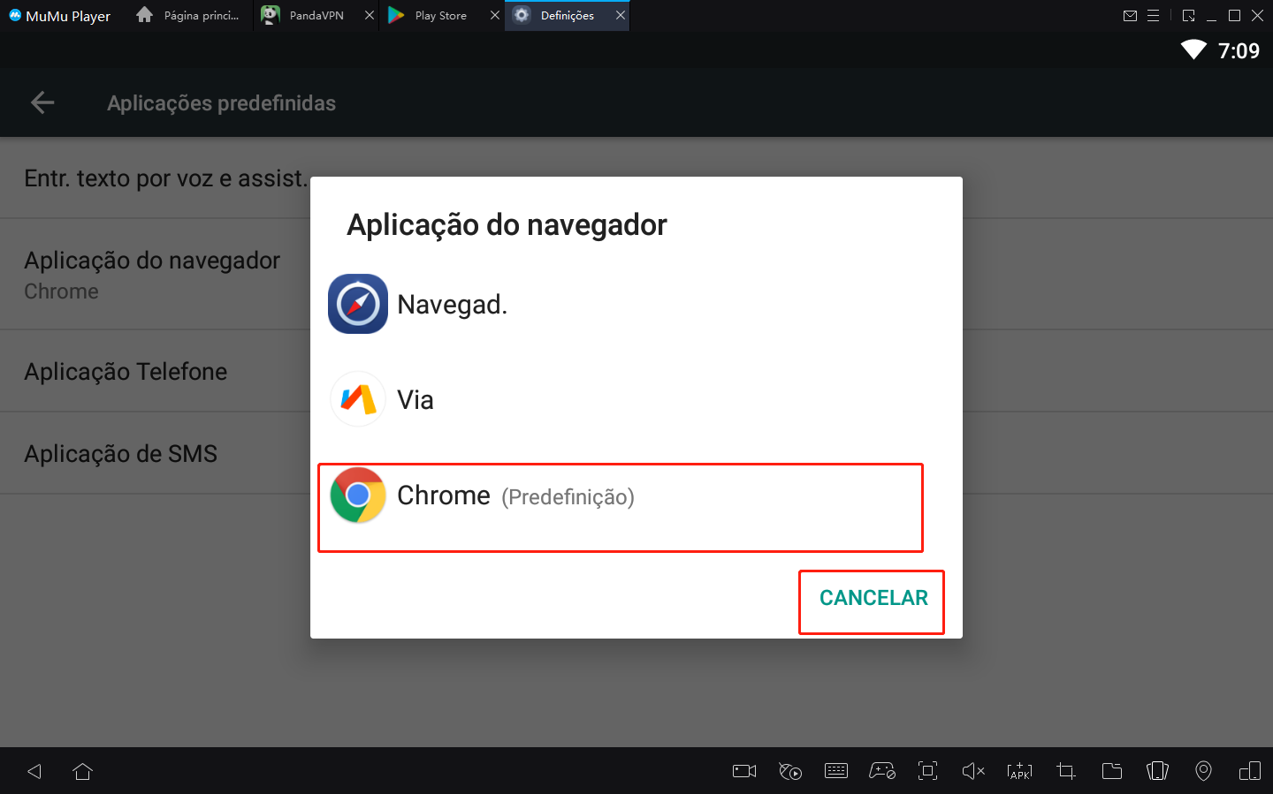Open the virtual location tool
Screen dimensions: 1273x794
(x=1203, y=770)
